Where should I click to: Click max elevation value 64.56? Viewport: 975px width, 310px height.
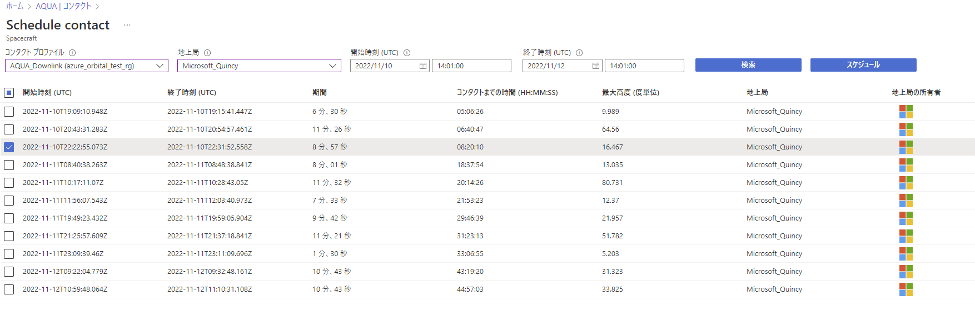(x=611, y=129)
